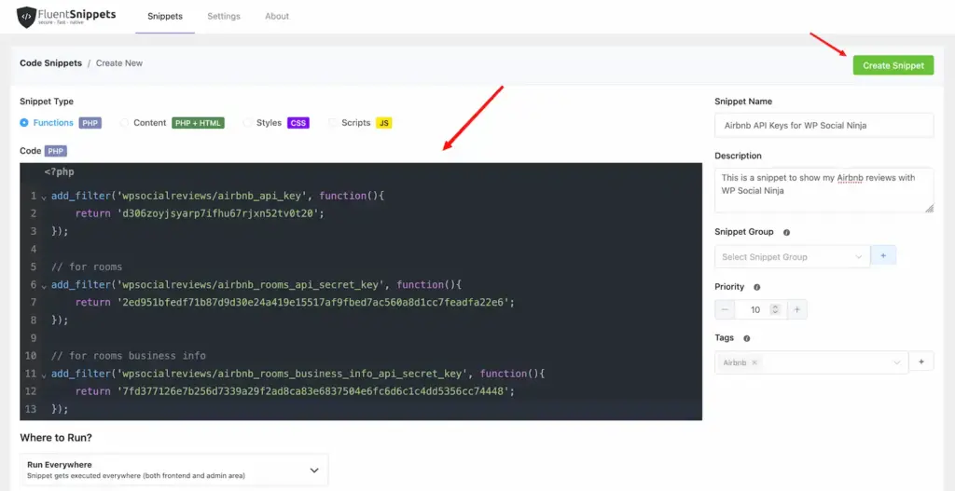The image size is (955, 491).
Task: Remove the Airbnb tag with its x
Action: coord(754,362)
